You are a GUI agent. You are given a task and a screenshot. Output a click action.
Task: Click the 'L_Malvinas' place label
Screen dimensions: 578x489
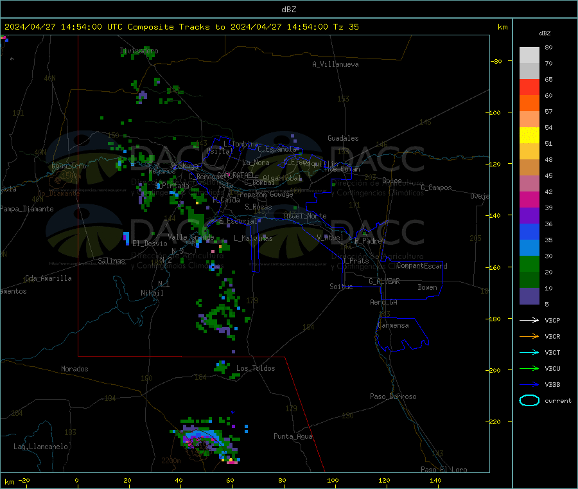(253, 238)
